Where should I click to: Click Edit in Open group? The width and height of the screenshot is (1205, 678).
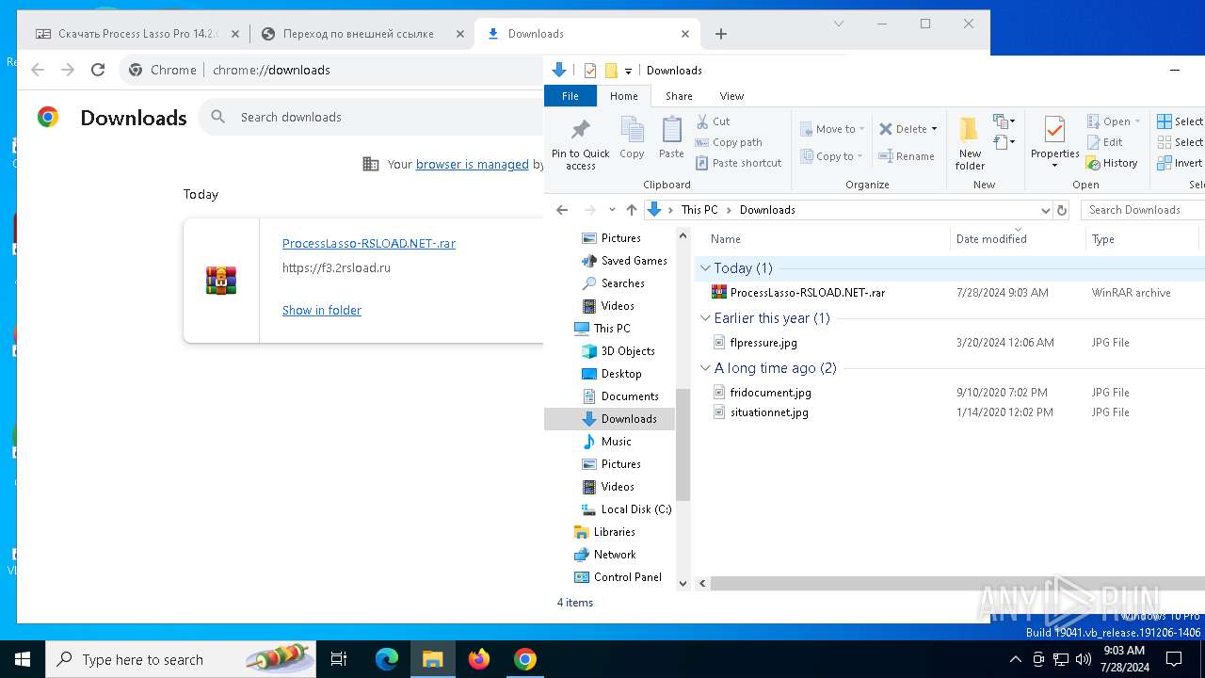point(1105,142)
